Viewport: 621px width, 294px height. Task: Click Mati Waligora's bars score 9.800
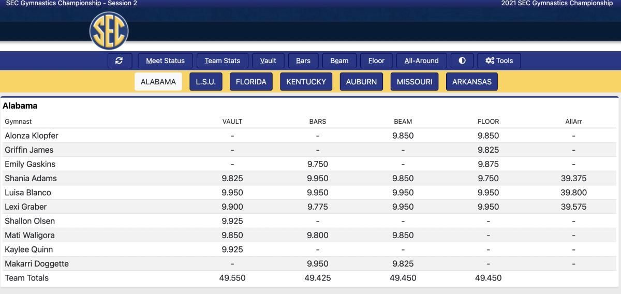(318, 235)
